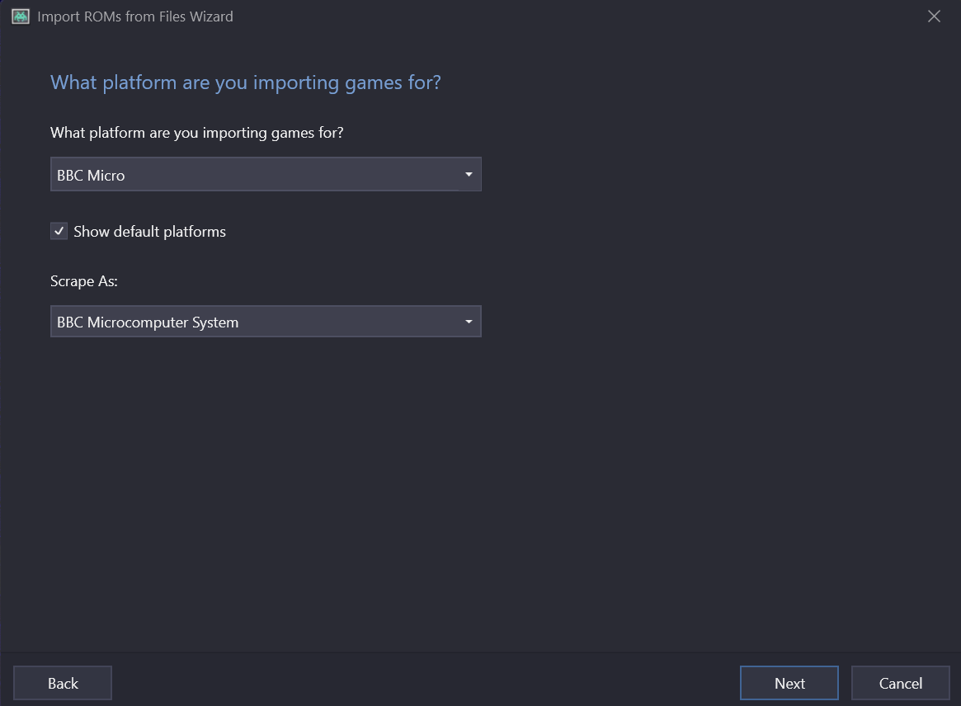This screenshot has height=706, width=961.
Task: Proceed with the Next button
Action: (x=789, y=683)
